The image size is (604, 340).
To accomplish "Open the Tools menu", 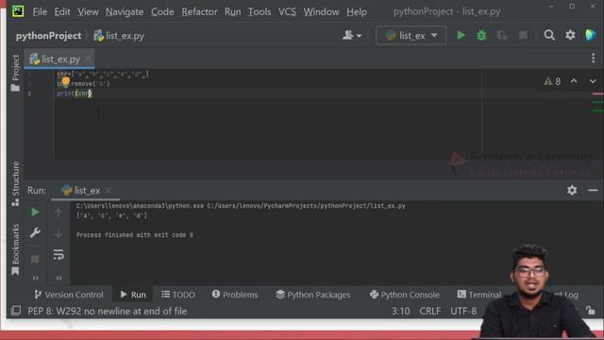I will point(260,12).
